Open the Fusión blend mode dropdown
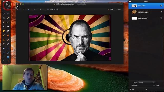The image size is (164, 92). coord(146,82)
